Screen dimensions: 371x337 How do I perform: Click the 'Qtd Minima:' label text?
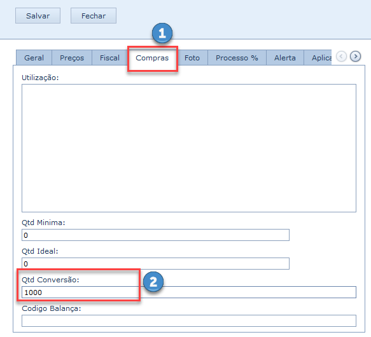(43, 223)
